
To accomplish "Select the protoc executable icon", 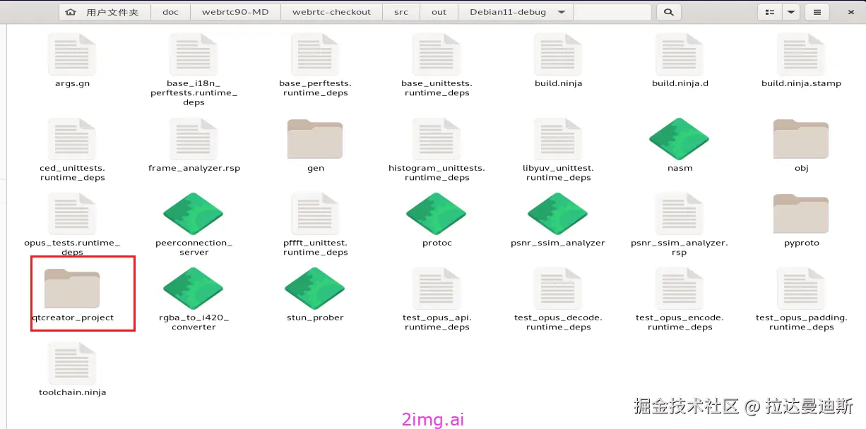I will coord(437,214).
